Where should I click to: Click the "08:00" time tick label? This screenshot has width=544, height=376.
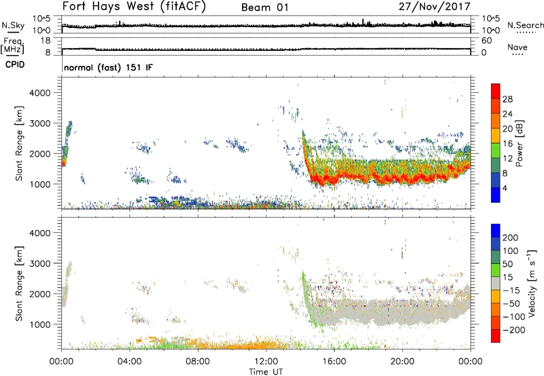198,362
